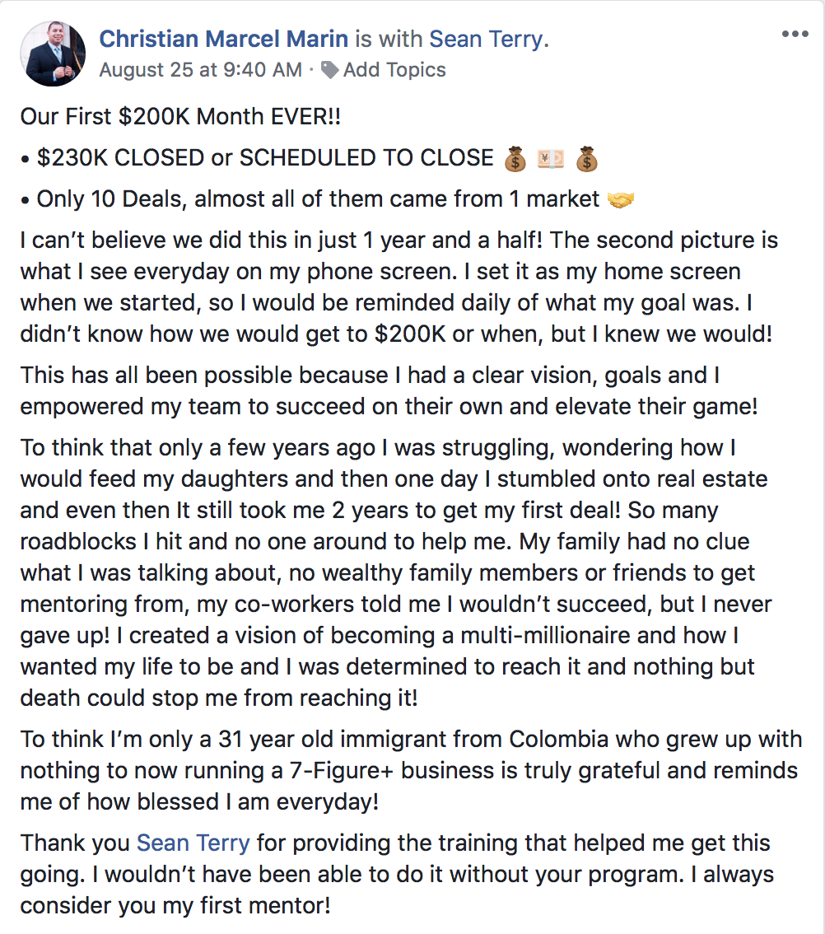825x934 pixels.
Task: Click the tag icon beside Add Topics
Action: pyautogui.click(x=330, y=70)
